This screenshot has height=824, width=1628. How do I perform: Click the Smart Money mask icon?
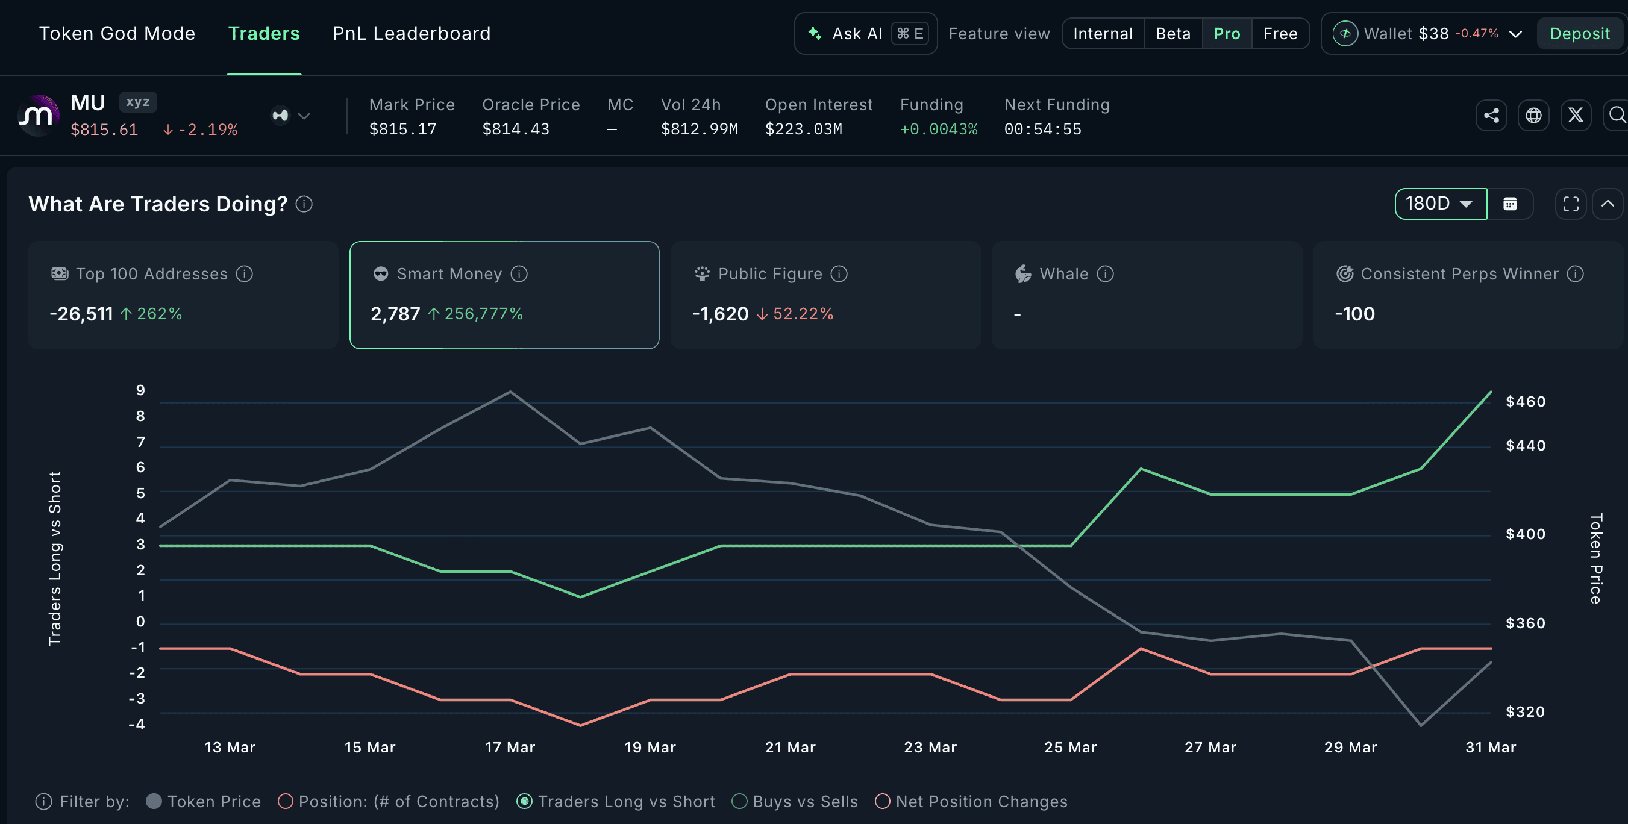click(380, 273)
